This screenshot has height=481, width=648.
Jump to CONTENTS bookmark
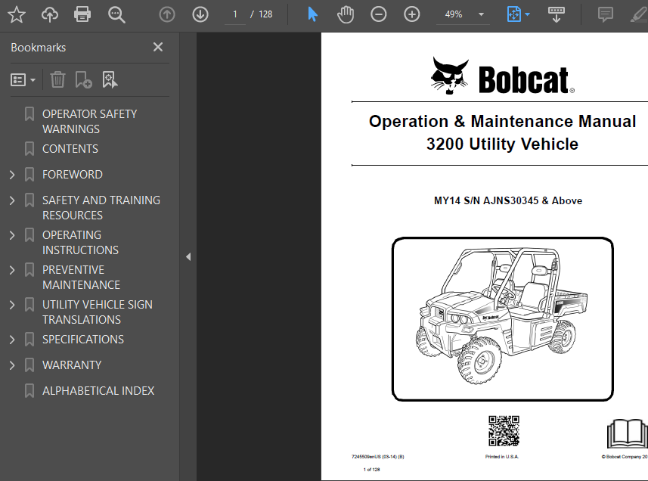pyautogui.click(x=70, y=149)
